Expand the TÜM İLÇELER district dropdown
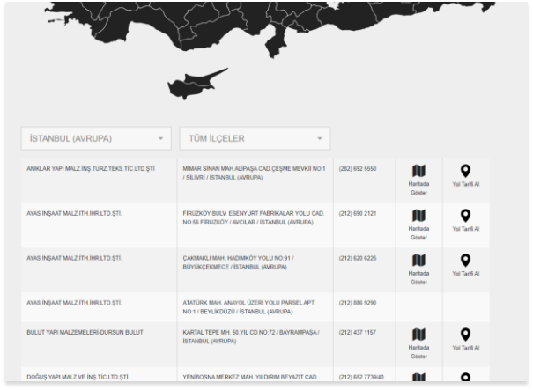This screenshot has height=390, width=533. coord(254,138)
